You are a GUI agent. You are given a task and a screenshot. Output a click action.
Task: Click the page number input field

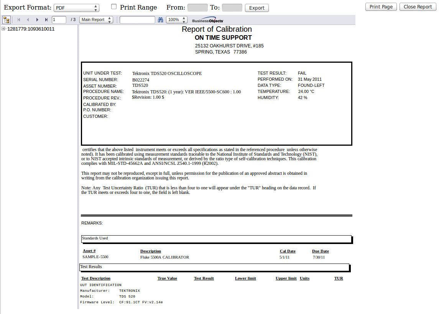pyautogui.click(x=59, y=20)
